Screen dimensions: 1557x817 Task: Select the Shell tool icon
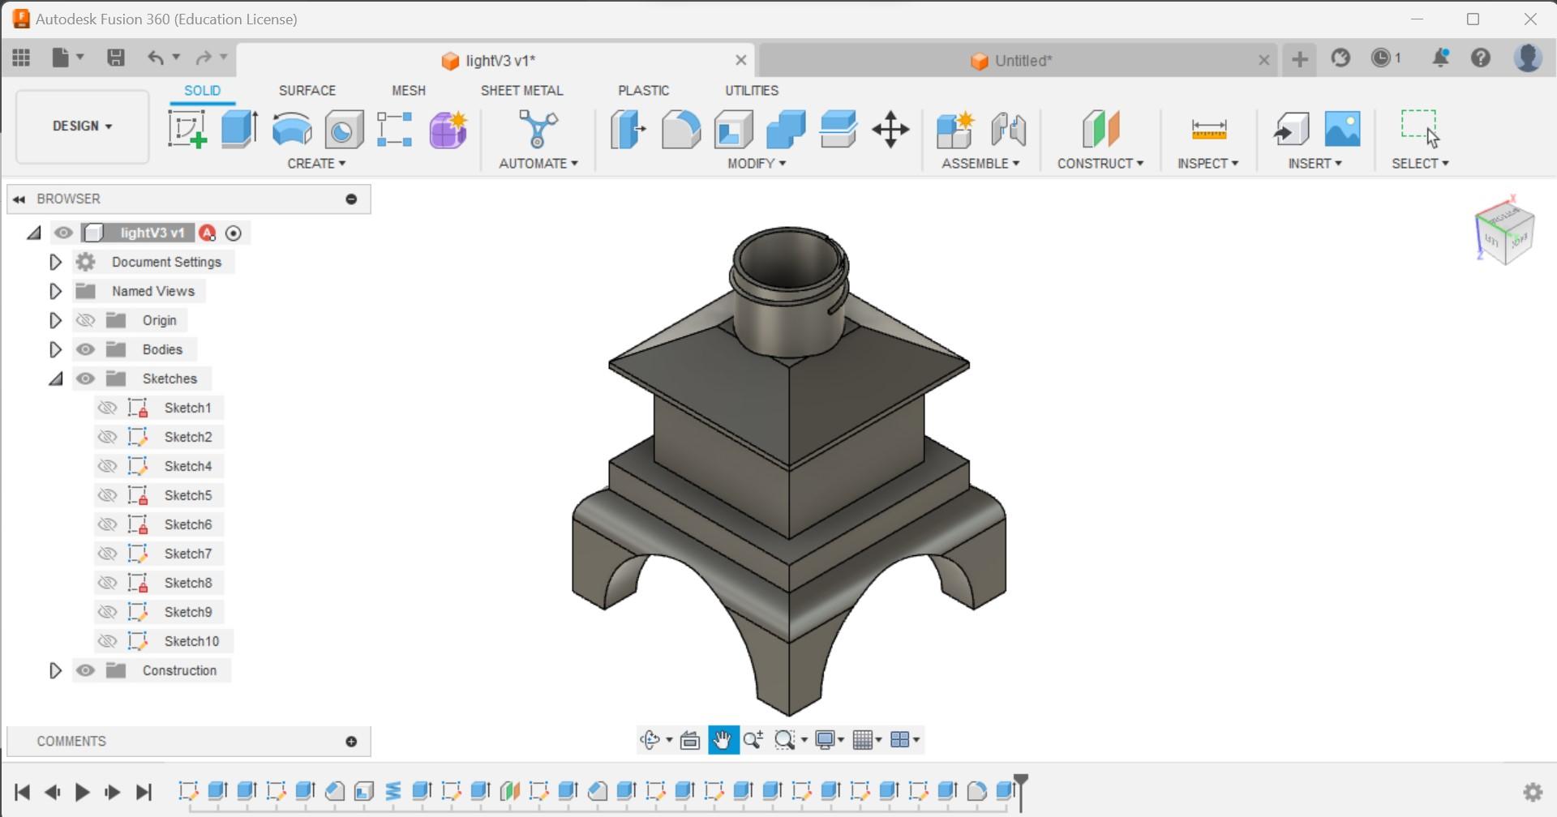733,130
